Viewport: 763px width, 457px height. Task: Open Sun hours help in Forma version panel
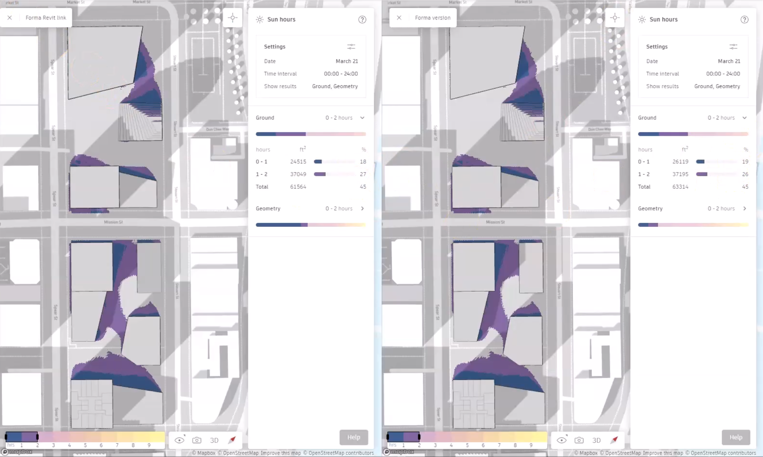click(x=744, y=20)
